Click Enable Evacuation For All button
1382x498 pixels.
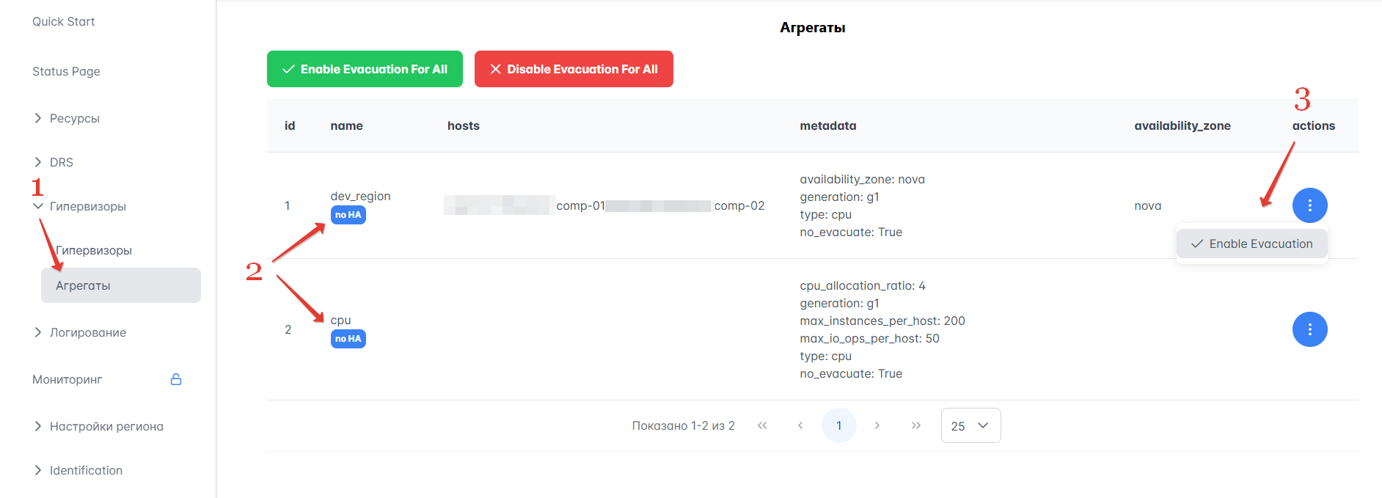click(365, 69)
